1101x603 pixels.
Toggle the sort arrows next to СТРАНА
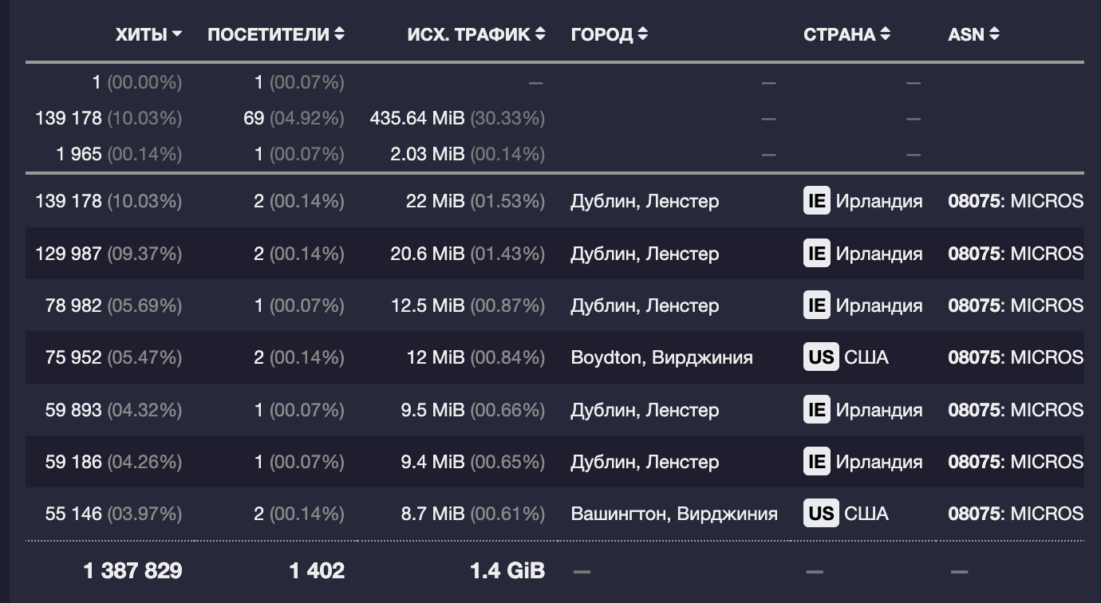click(886, 34)
